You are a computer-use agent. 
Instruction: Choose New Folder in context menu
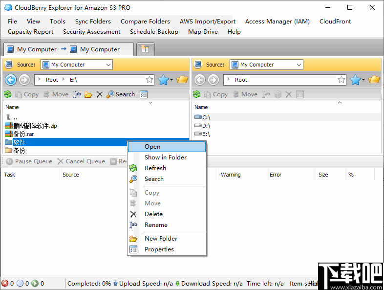pos(167,239)
